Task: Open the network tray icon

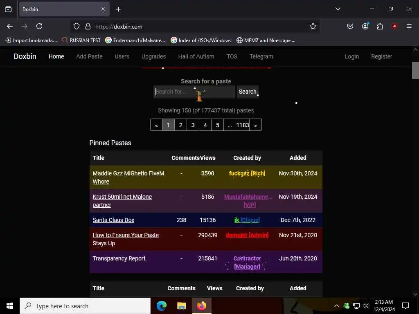Action: pos(356,306)
